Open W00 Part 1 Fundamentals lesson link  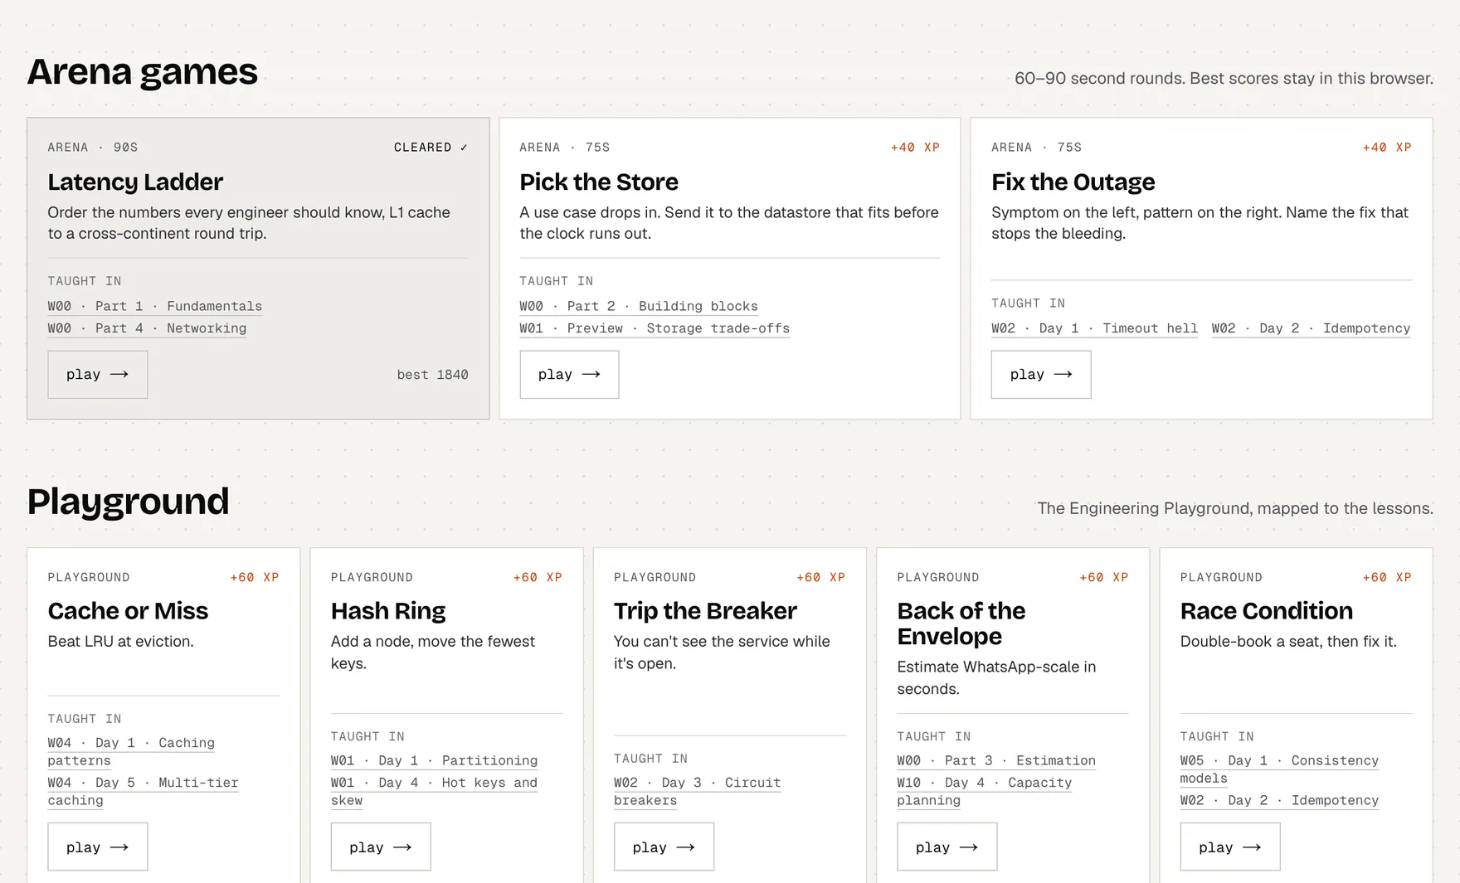(155, 306)
